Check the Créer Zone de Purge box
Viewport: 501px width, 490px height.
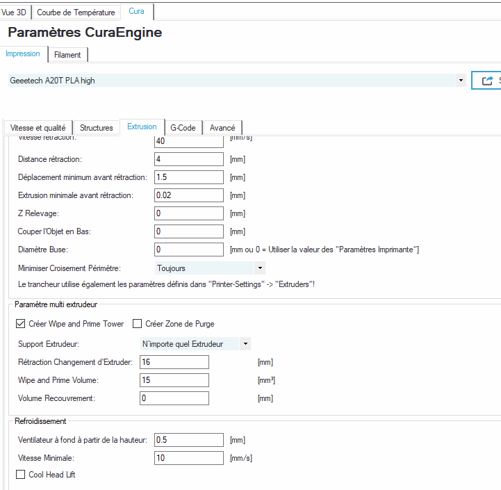tap(138, 323)
